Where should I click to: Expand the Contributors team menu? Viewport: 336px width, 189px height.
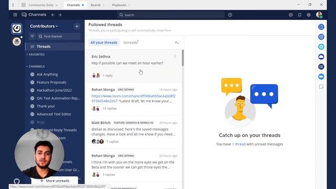click(x=44, y=26)
